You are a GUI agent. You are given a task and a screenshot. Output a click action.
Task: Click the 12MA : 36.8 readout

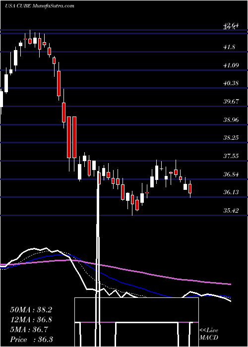[31, 320]
